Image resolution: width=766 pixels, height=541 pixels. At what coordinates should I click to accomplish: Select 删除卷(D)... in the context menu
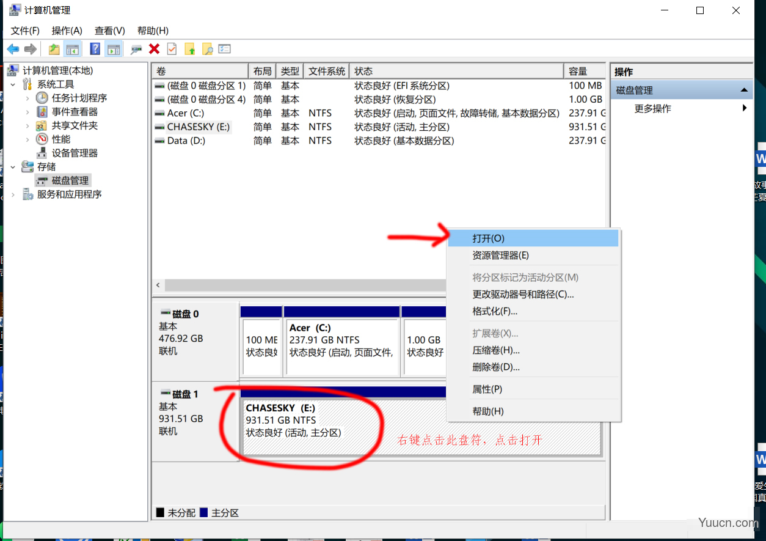[x=533, y=367]
